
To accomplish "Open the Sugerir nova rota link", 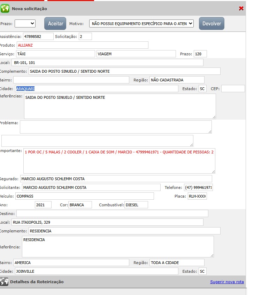I will coord(227,282).
